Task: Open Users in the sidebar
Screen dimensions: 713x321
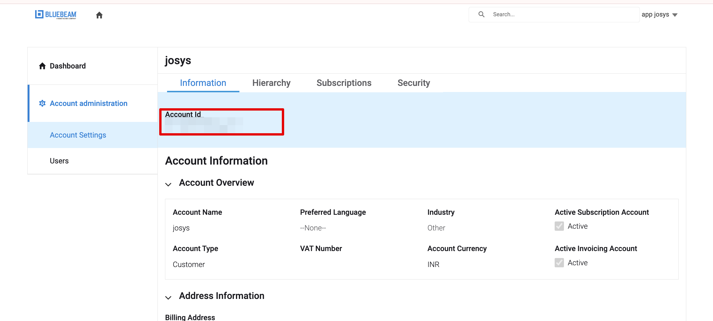Action: 59,161
